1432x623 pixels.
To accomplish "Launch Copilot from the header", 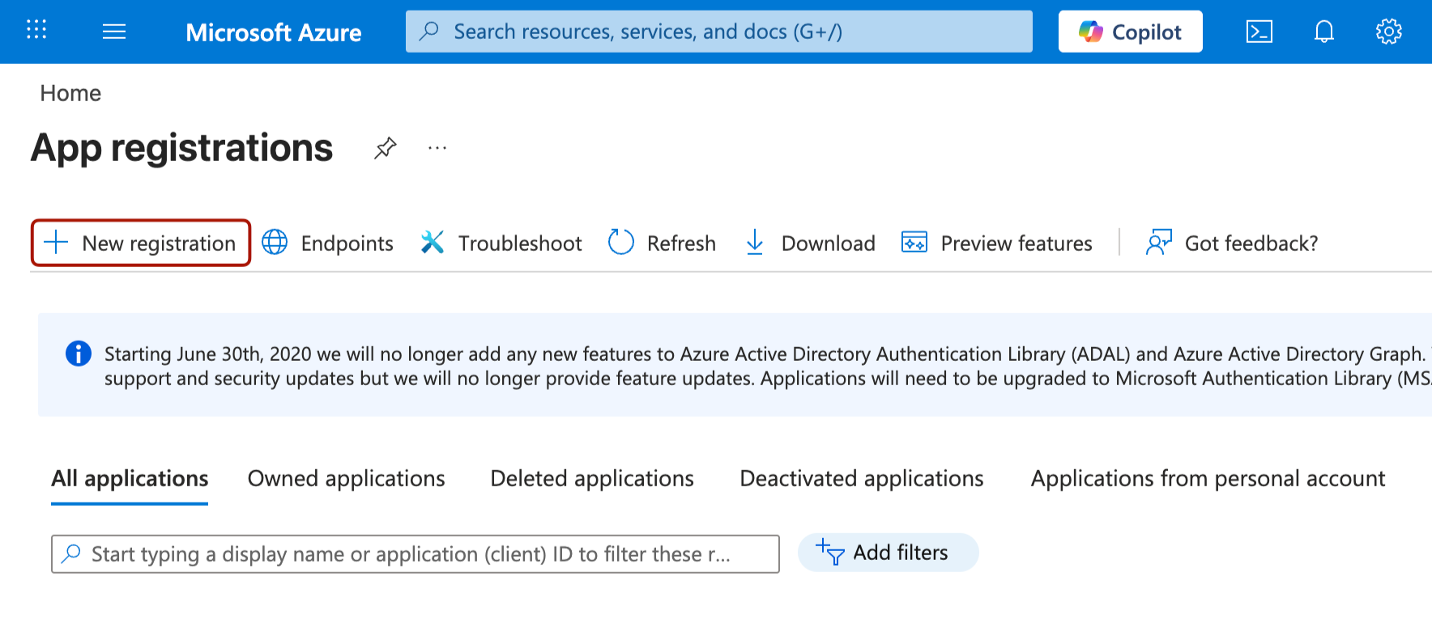I will [1130, 32].
